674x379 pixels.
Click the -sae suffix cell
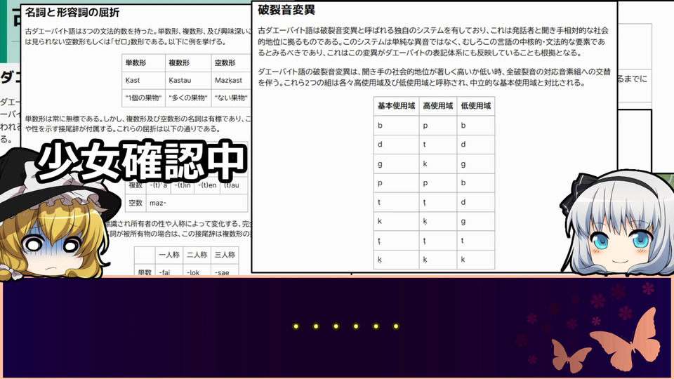(225, 271)
